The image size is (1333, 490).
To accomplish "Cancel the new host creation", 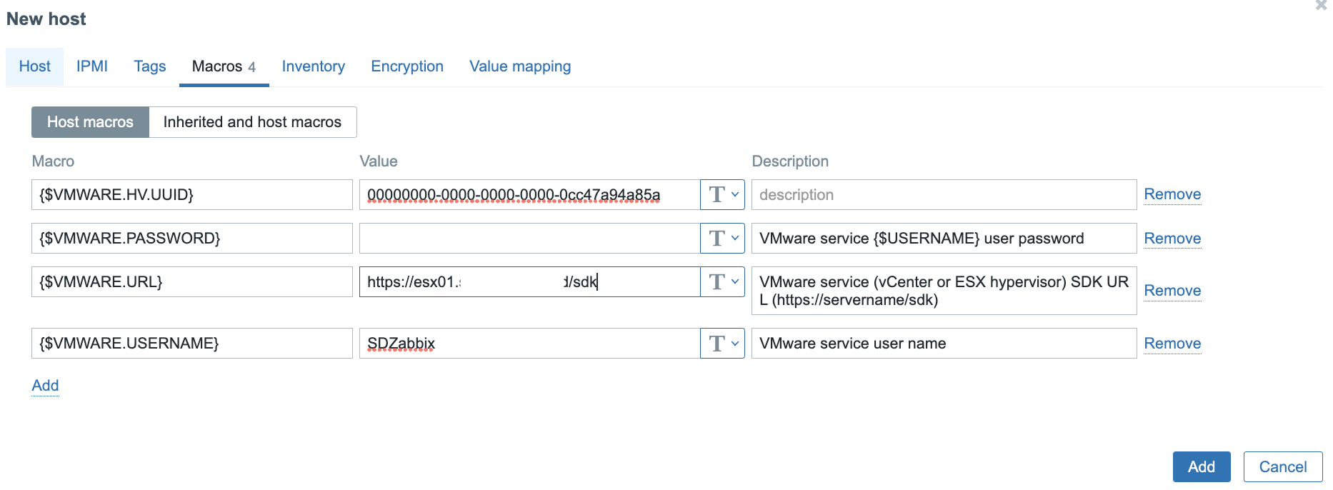I will pyautogui.click(x=1282, y=467).
